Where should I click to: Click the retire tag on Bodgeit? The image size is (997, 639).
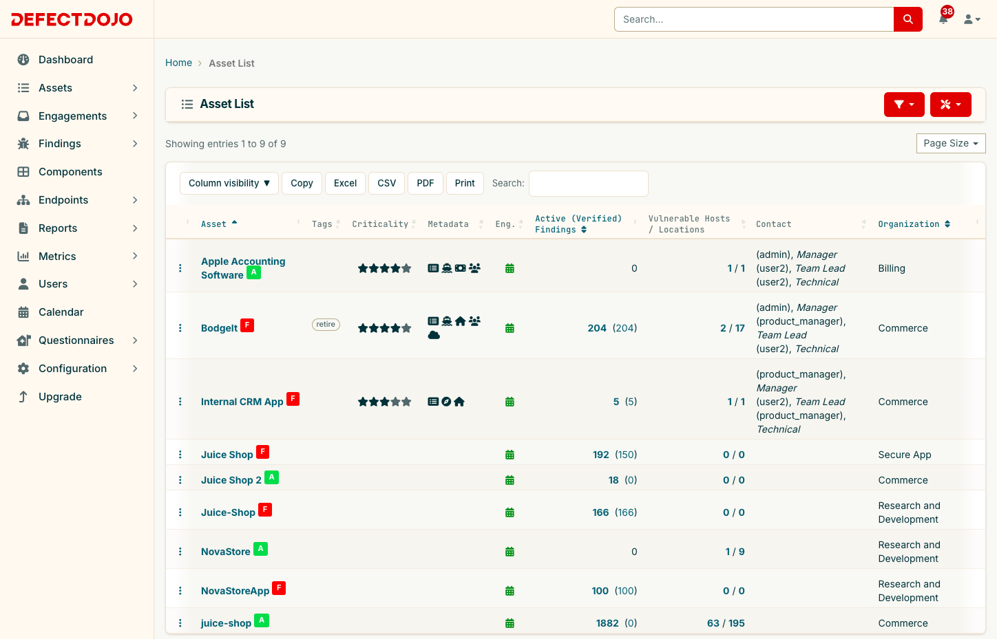tap(326, 325)
